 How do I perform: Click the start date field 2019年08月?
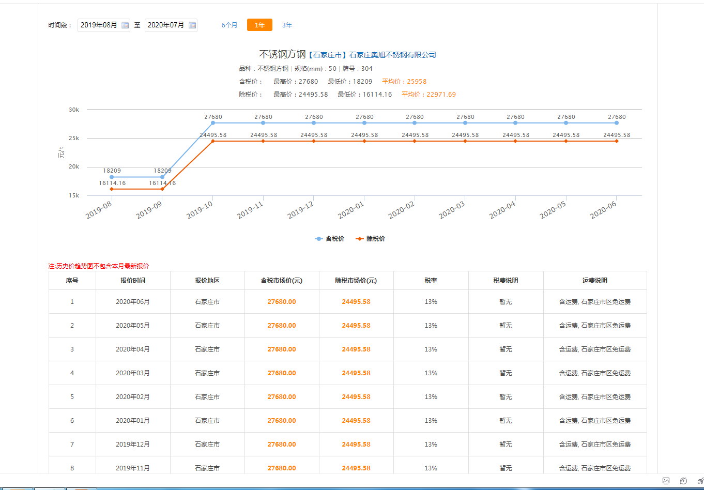[104, 25]
